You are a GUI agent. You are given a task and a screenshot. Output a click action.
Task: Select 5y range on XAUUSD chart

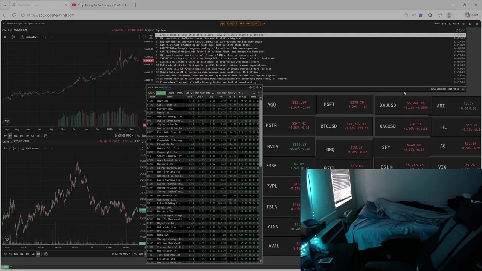click(x=5, y=135)
